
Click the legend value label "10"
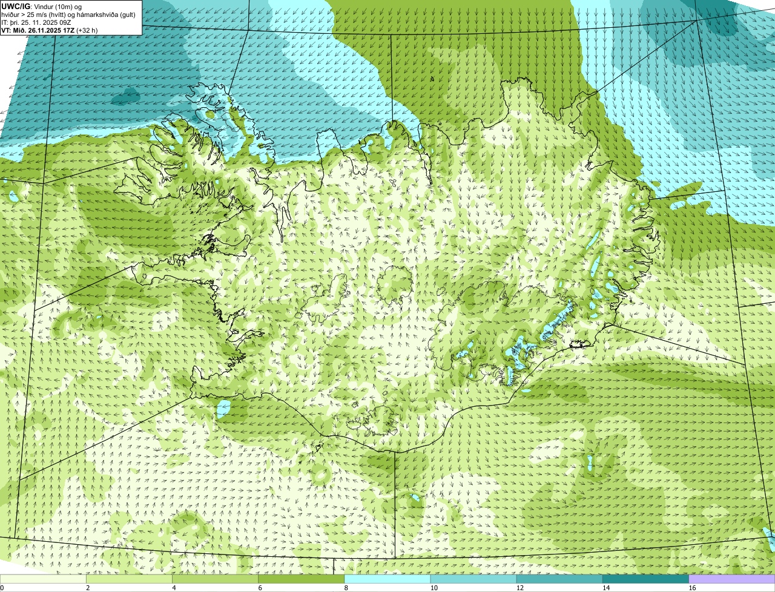coord(434,588)
